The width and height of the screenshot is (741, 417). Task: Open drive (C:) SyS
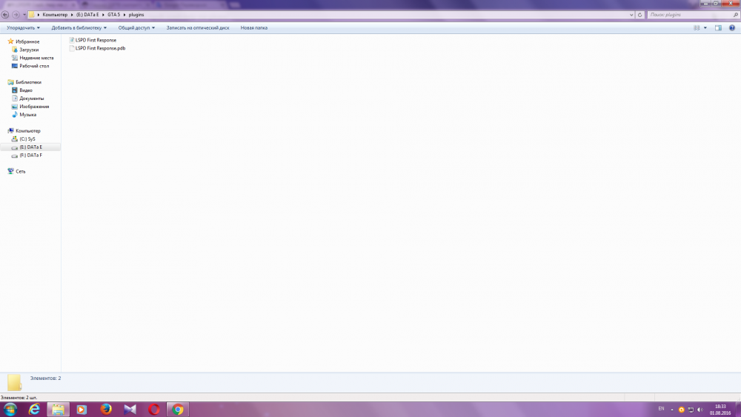27,139
